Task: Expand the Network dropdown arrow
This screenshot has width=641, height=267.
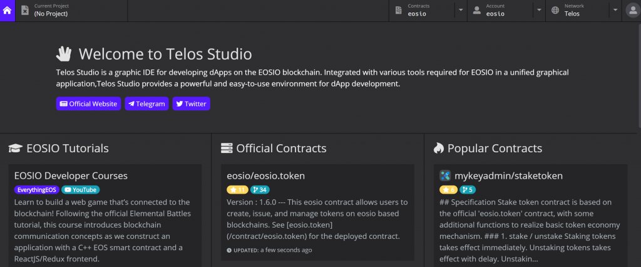Action: coord(615,10)
